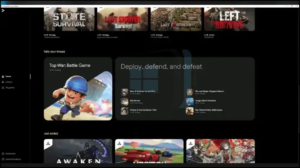300x168 pixels.
Task: Click download icon on Awaken game card
Action: (48, 143)
